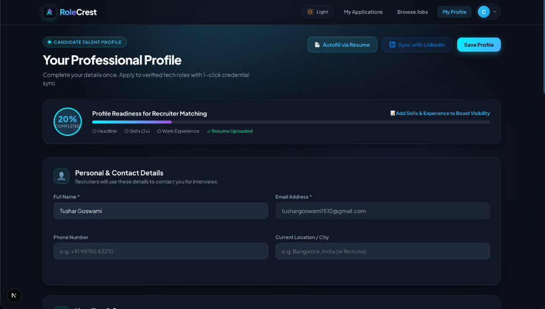Screen dimensions: 545x309
Task: Click the person icon beside Personal & Contact Details
Action: coord(61,176)
